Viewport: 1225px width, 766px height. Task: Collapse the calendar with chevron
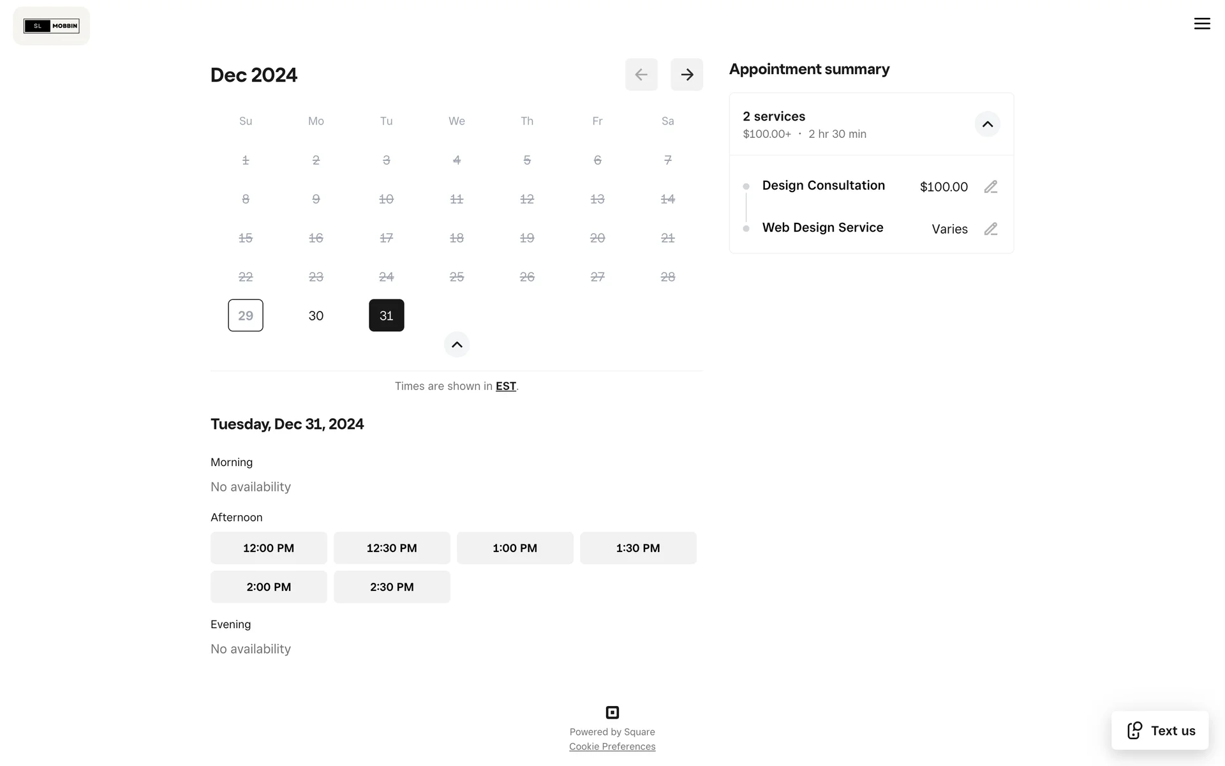(x=457, y=345)
